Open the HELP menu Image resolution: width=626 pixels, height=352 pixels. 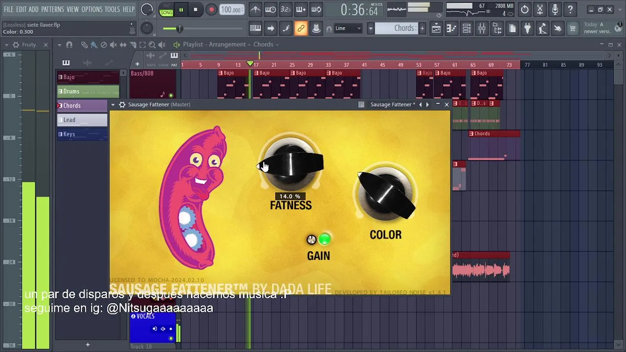pyautogui.click(x=129, y=9)
